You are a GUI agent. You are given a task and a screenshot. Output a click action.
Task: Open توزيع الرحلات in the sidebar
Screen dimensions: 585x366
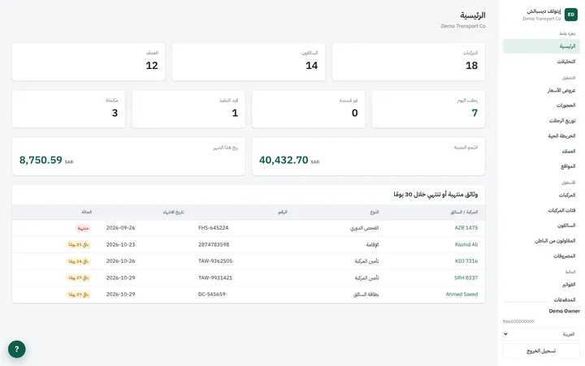(x=541, y=121)
